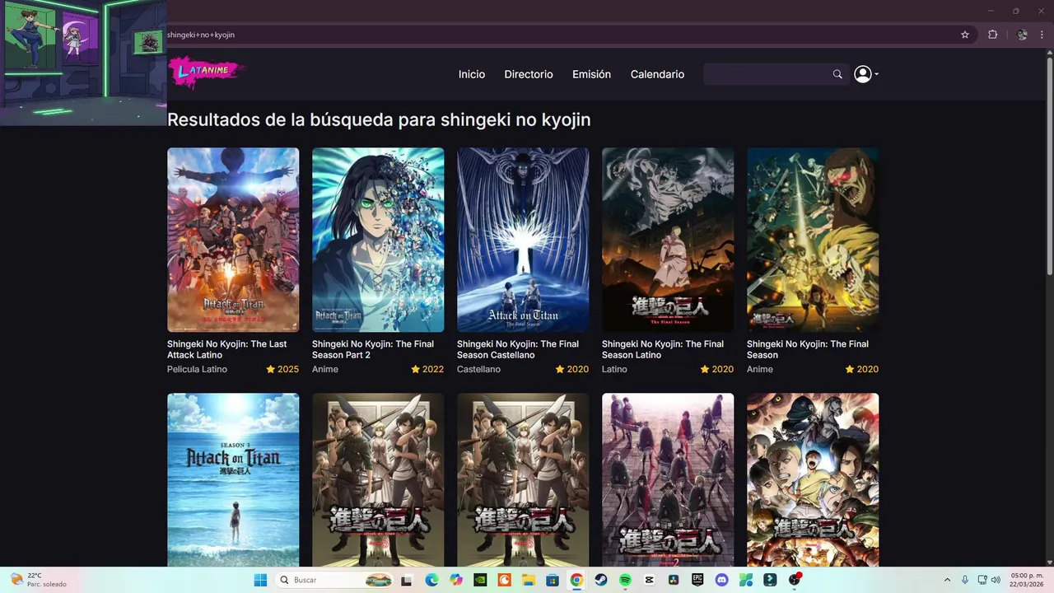
Task: Open The Final Season Castellano poster
Action: [x=523, y=240]
